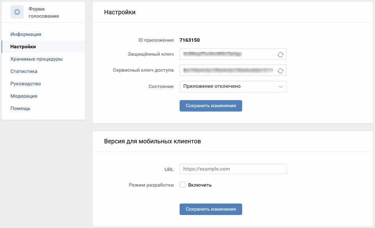Click the chevron on the Состояние selector

pos(280,87)
